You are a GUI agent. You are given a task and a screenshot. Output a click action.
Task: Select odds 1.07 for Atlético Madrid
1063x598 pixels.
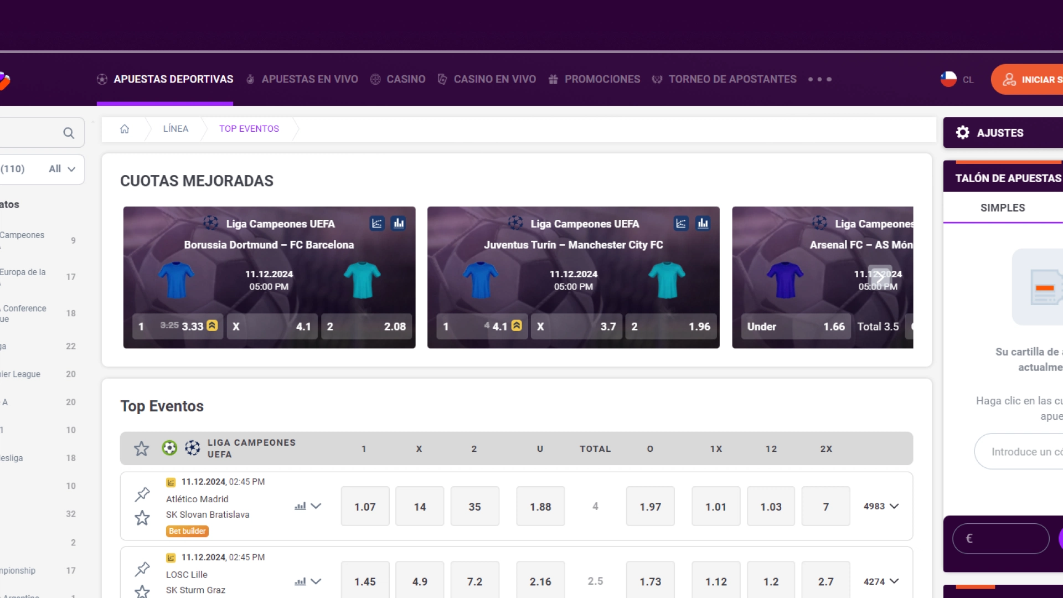[365, 506]
